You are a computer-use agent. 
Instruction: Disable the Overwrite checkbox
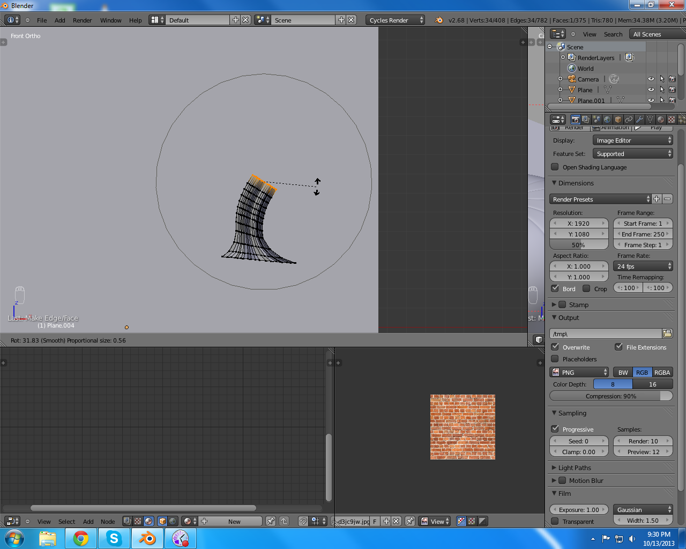(x=555, y=347)
